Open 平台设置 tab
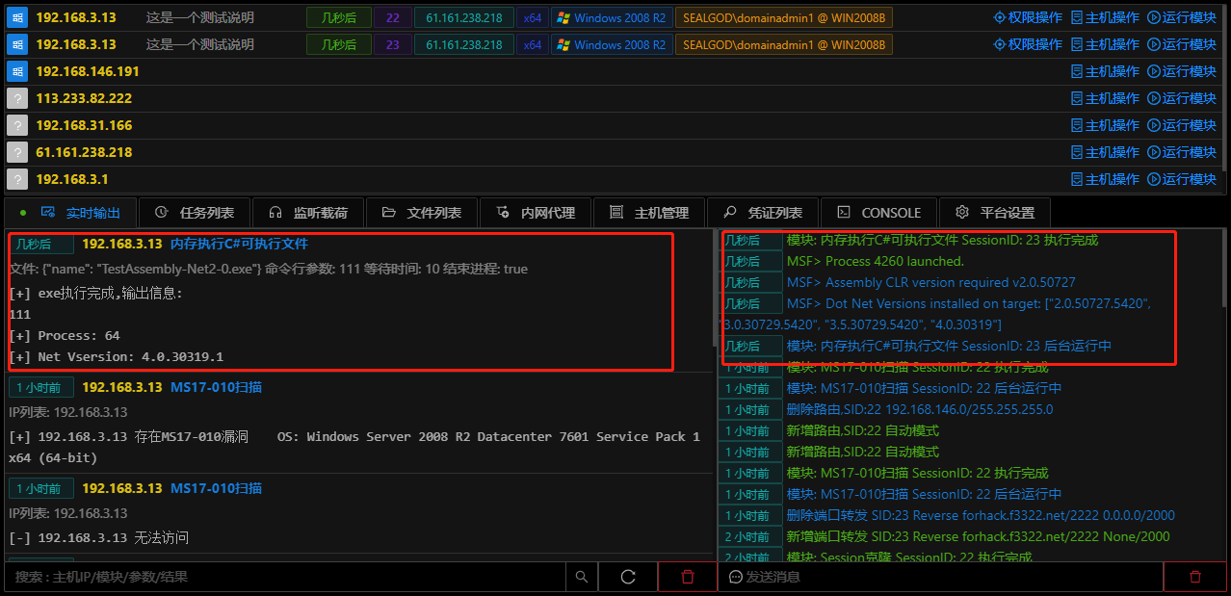This screenshot has width=1231, height=596. point(993,213)
